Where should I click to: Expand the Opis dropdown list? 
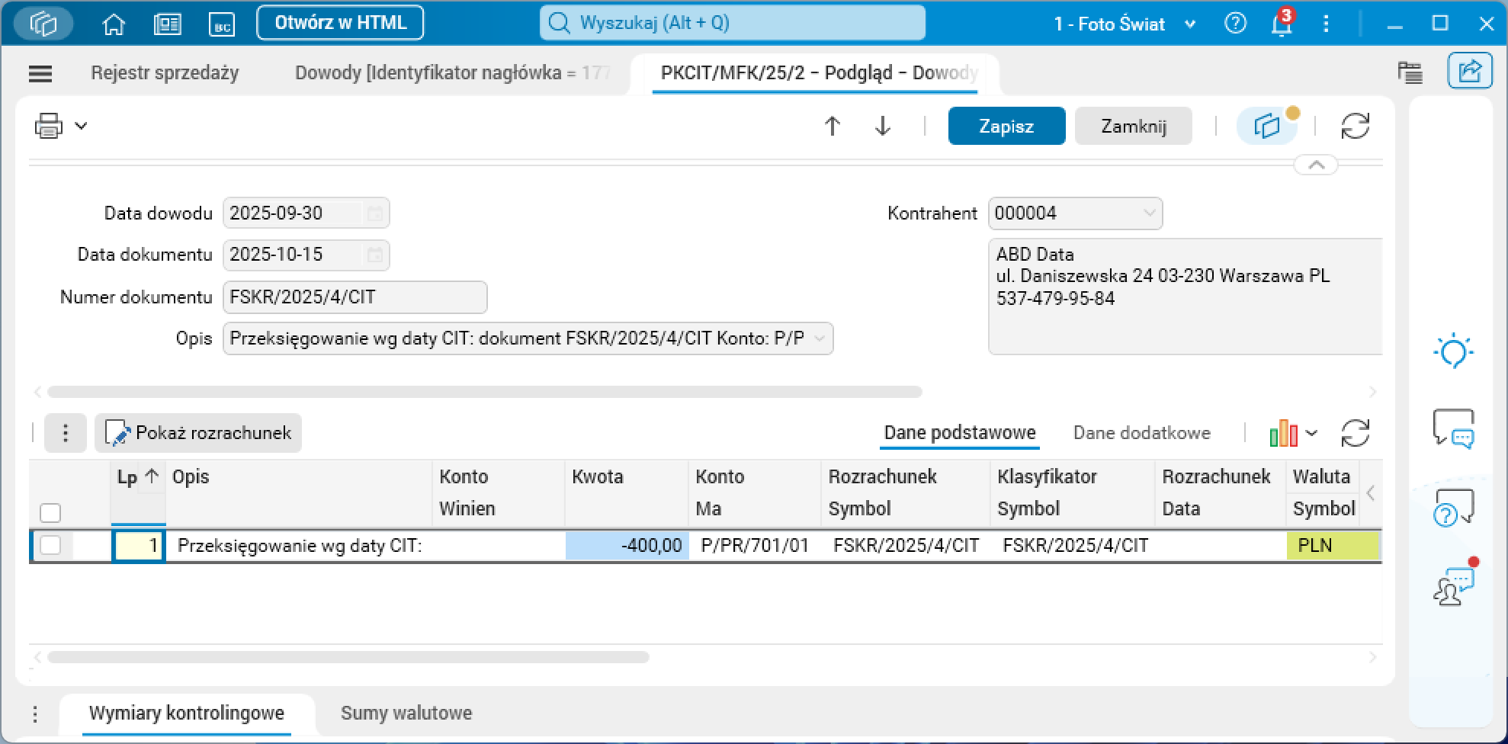pyautogui.click(x=820, y=338)
